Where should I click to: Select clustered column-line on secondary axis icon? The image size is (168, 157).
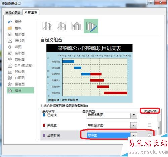point(61,26)
